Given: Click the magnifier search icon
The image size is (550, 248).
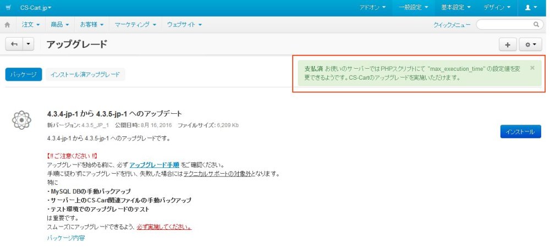Looking at the screenshot, I should click(536, 25).
